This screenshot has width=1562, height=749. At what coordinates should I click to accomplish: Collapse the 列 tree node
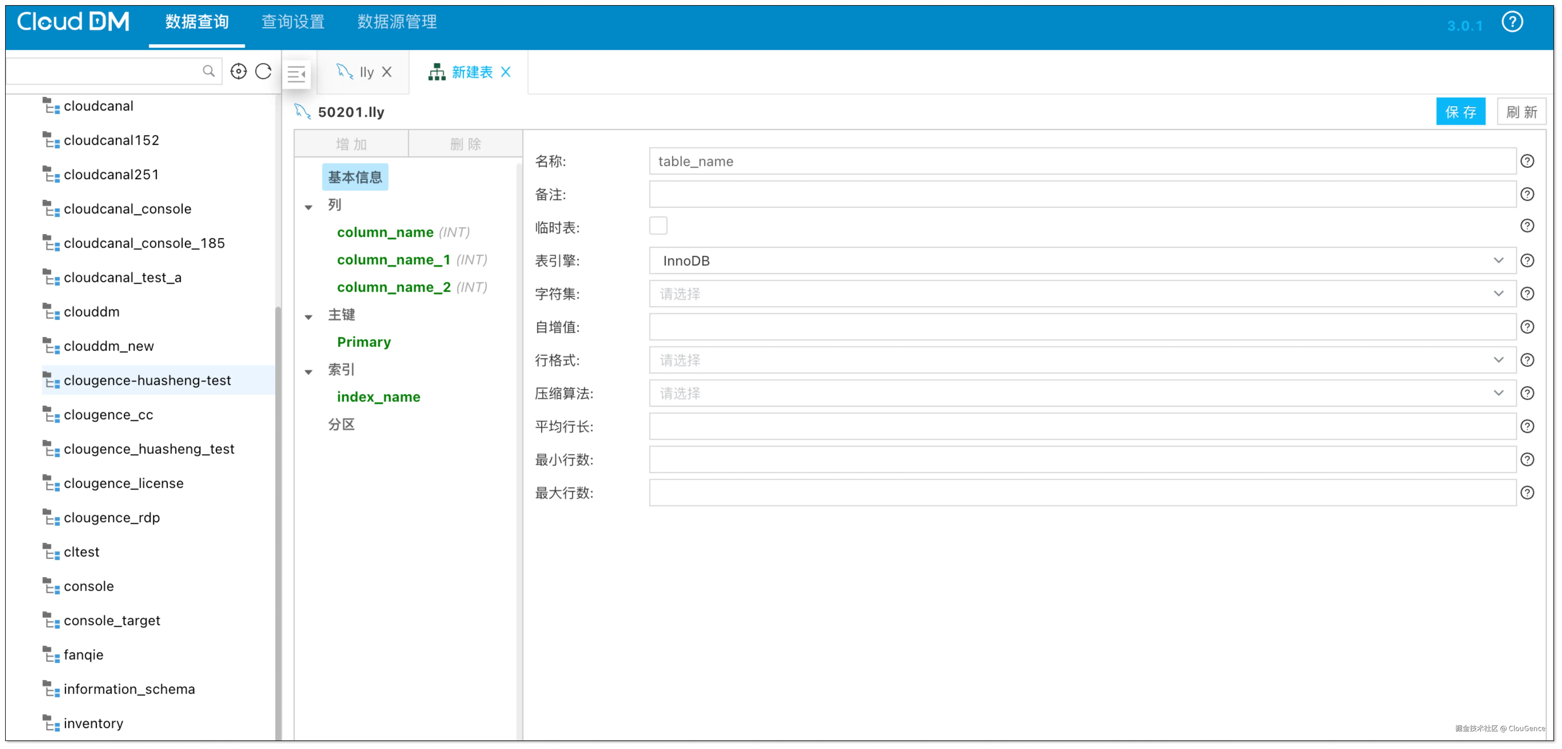(x=309, y=208)
